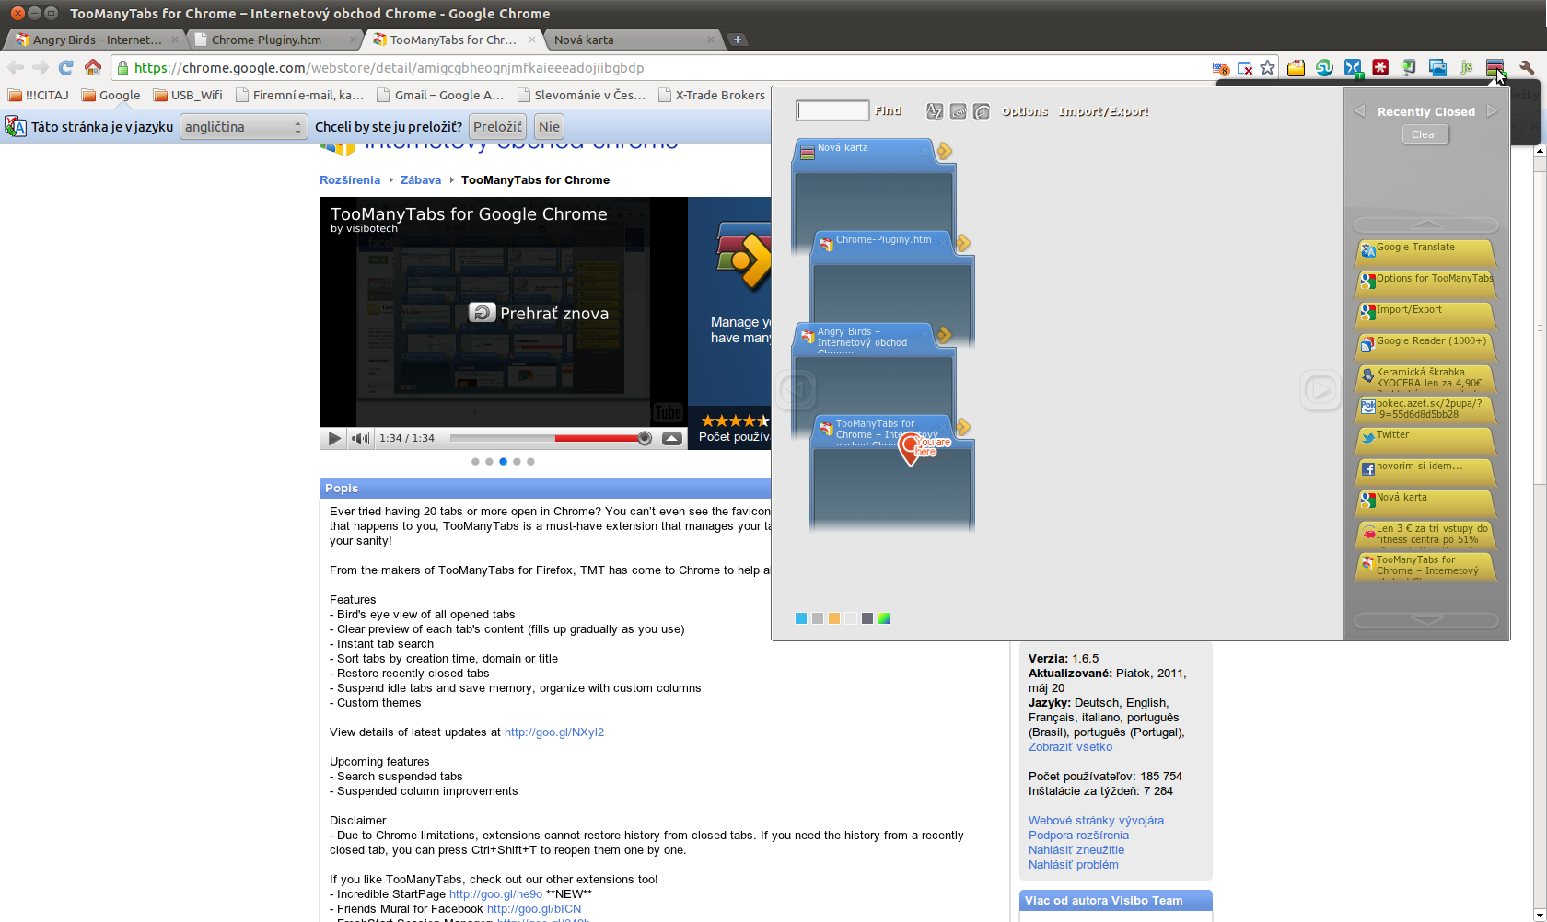1547x922 pixels.
Task: Select the blue theme color swatch
Action: (x=801, y=618)
